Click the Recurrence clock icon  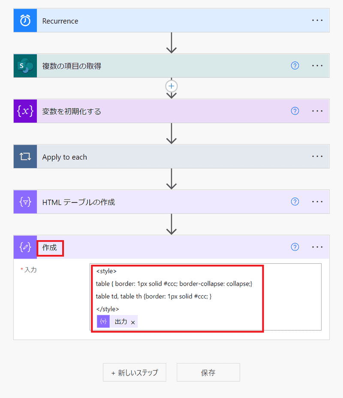click(x=25, y=21)
